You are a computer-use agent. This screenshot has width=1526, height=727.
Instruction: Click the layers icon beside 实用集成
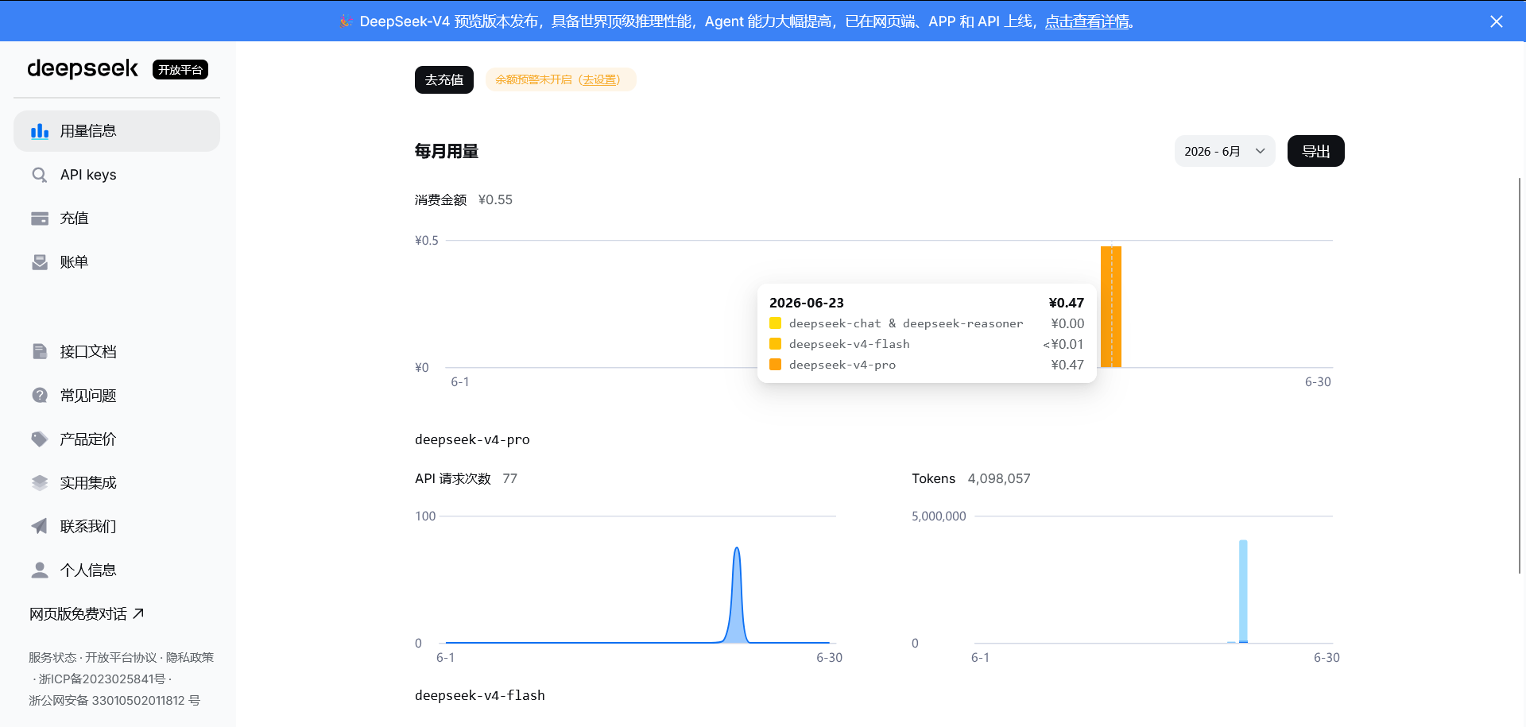pos(40,482)
